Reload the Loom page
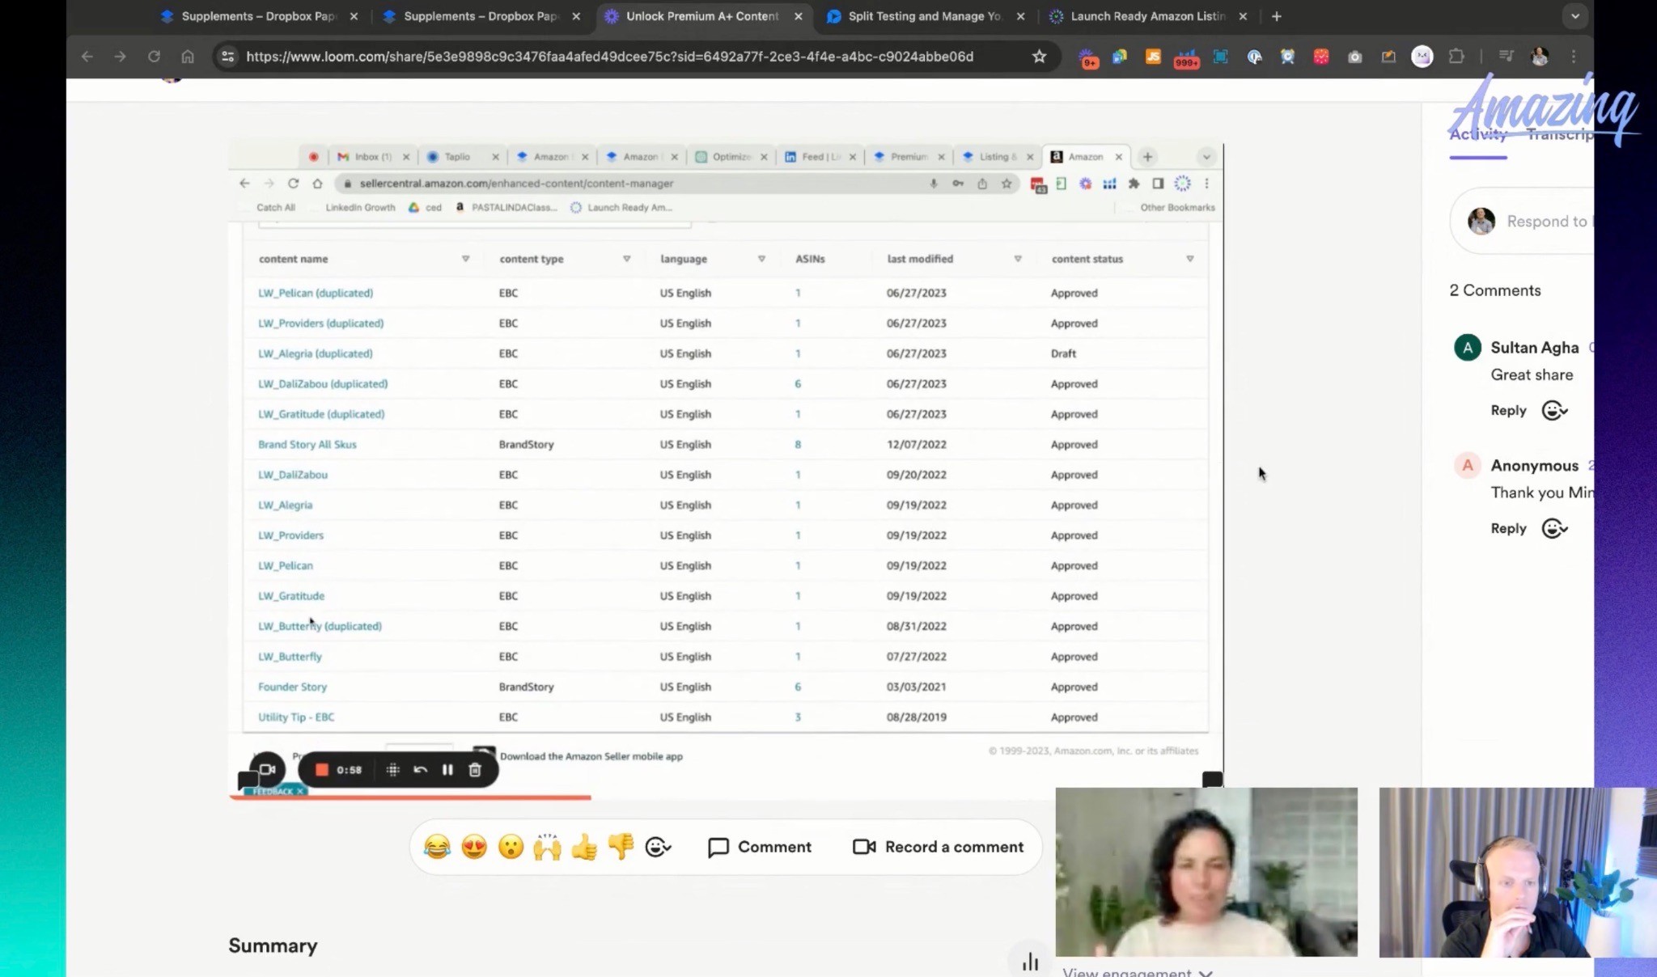The image size is (1657, 977). coord(154,57)
